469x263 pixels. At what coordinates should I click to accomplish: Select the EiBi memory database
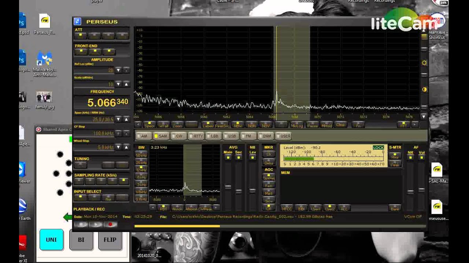coord(301,208)
